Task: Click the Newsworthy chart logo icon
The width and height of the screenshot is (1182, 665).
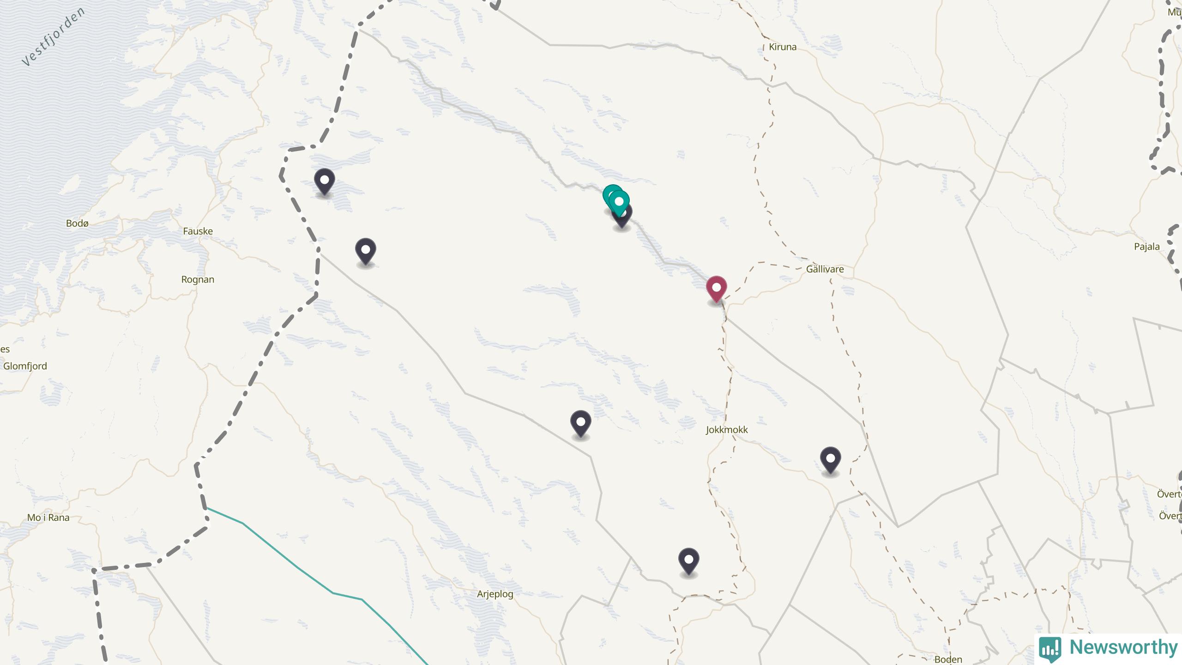Action: point(1050,649)
